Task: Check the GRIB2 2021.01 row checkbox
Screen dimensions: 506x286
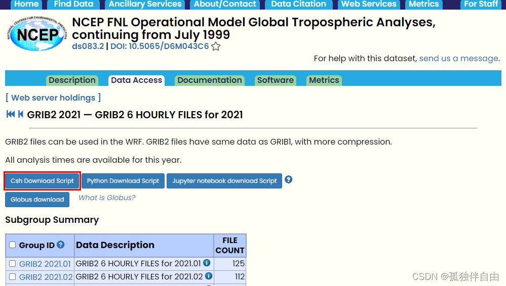Action: [x=12, y=263]
